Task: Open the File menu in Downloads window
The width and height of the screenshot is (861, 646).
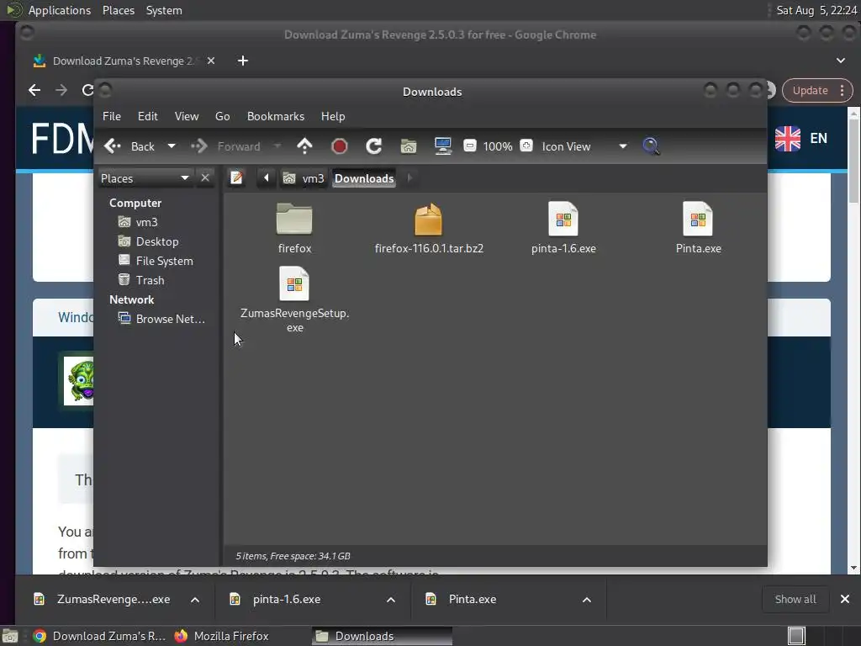Action: [x=112, y=116]
